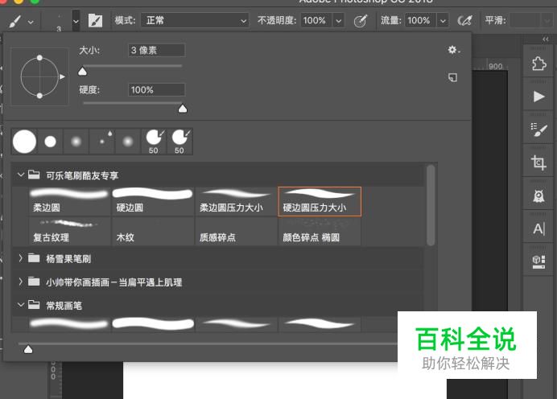Viewport: 557px width, 399px height.
Task: Open the plugins puzzle piece panel icon
Action: [x=538, y=64]
